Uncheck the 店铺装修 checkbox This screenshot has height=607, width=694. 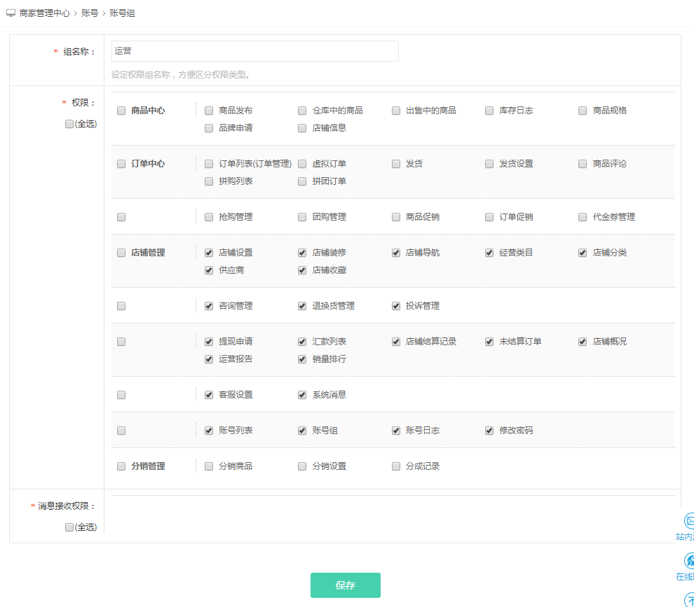coord(302,253)
